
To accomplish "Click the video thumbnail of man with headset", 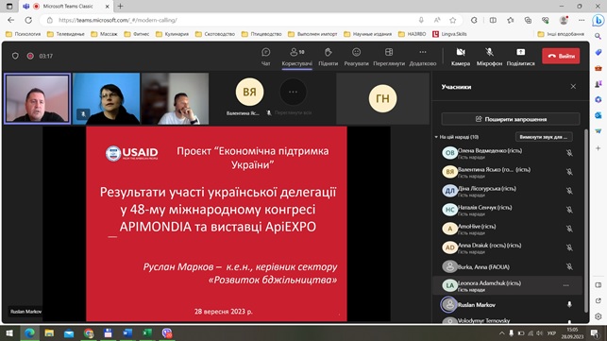I will click(x=175, y=99).
